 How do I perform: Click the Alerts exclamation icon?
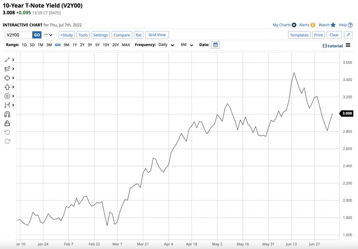tap(313, 25)
